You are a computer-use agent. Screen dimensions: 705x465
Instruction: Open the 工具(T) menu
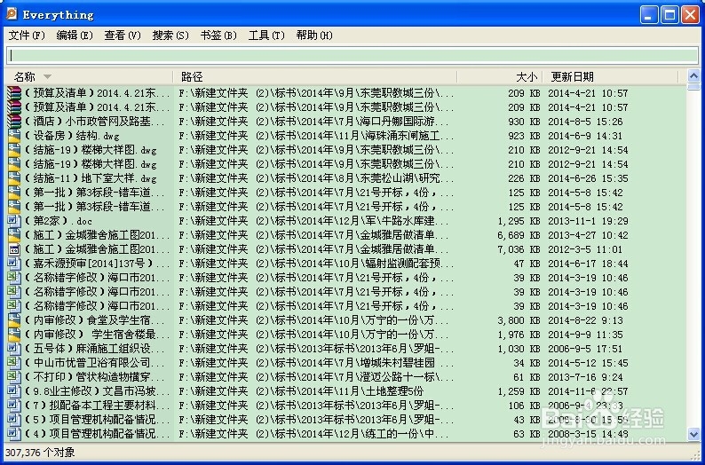click(x=266, y=35)
